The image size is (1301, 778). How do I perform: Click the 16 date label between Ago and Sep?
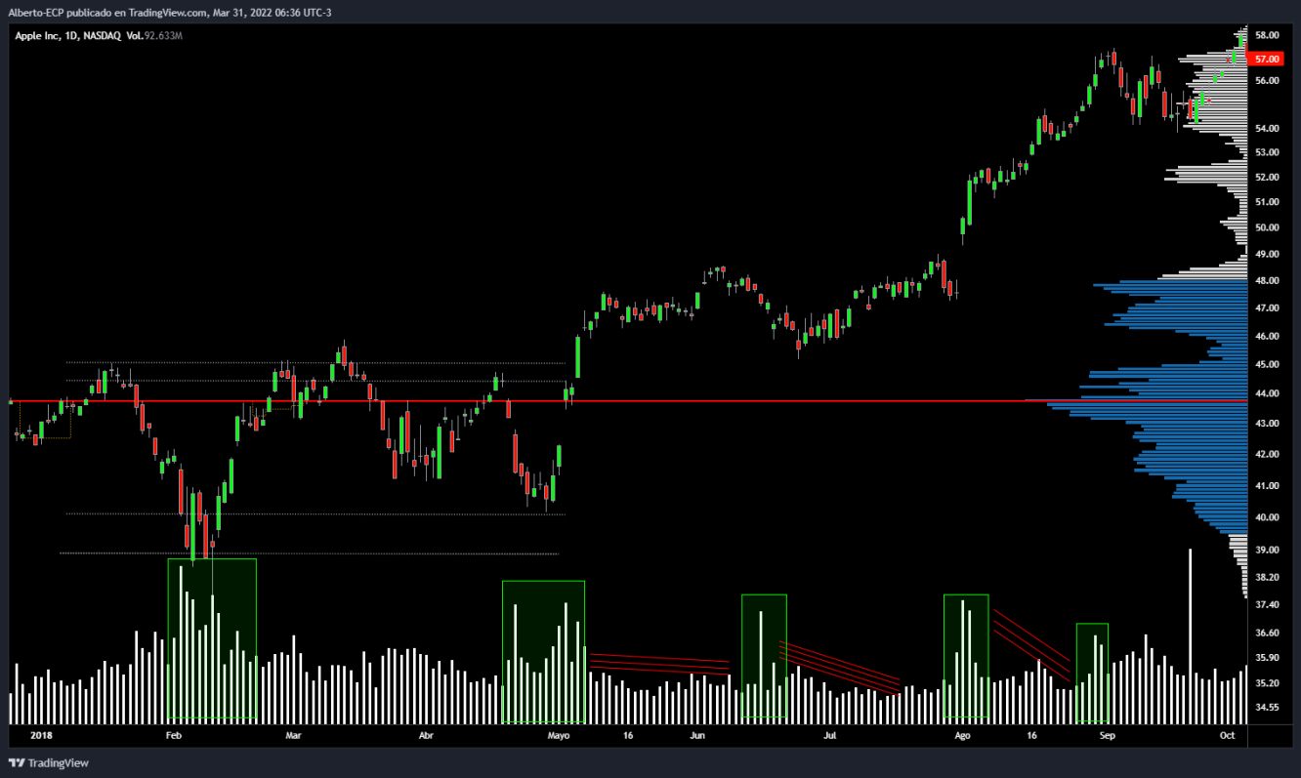click(x=1031, y=735)
